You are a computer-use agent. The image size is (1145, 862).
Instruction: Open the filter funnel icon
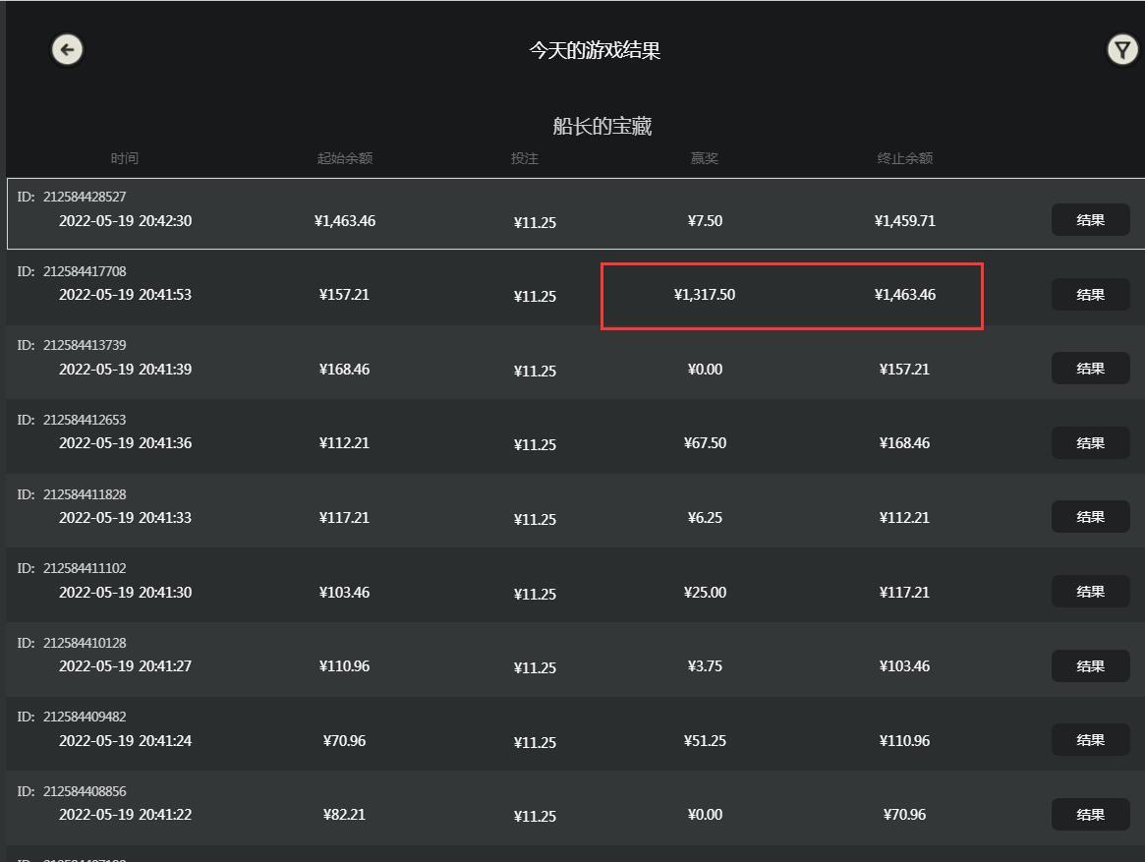pyautogui.click(x=1121, y=49)
